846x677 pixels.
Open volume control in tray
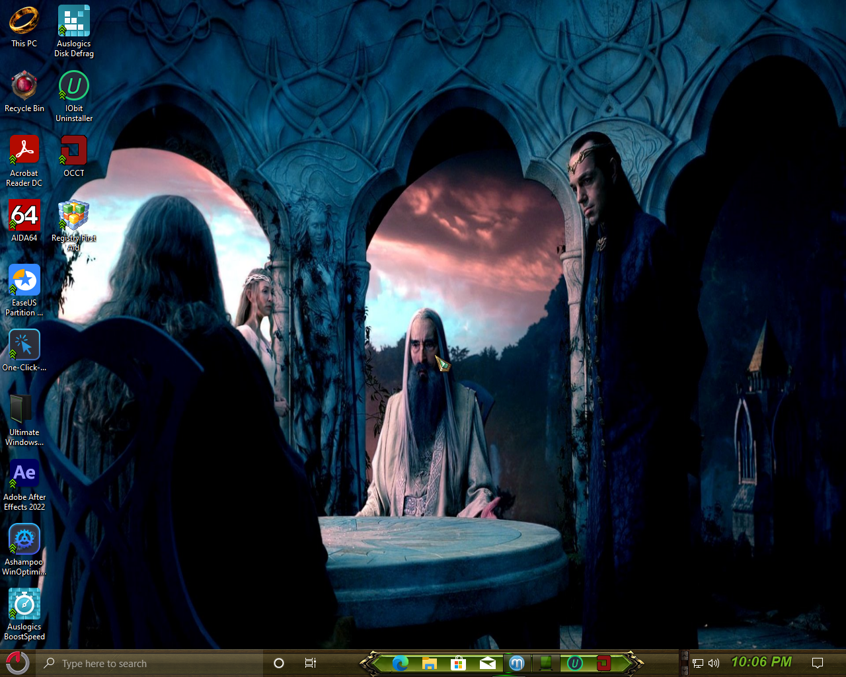tap(714, 663)
